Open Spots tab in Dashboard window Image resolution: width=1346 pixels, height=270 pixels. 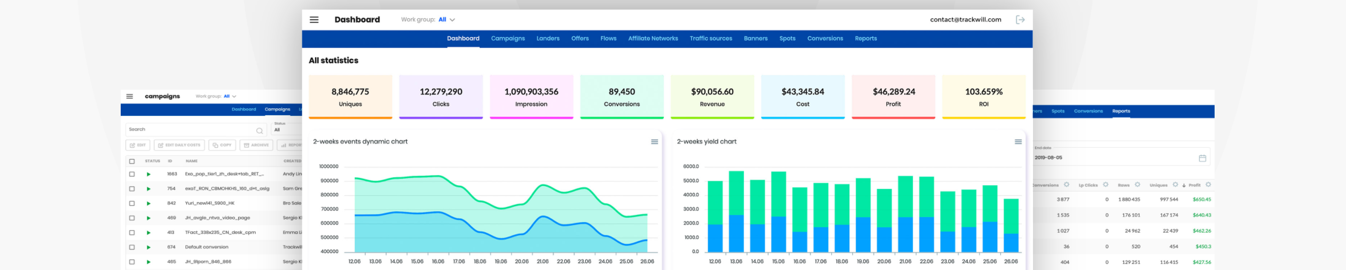(x=787, y=38)
